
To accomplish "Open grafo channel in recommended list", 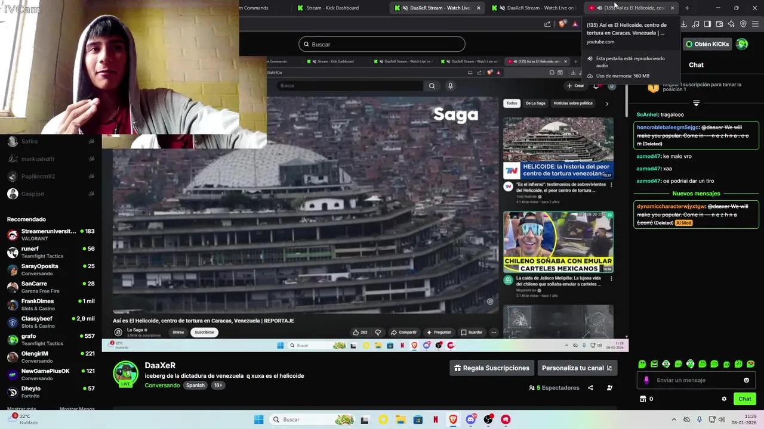I will tap(51, 340).
